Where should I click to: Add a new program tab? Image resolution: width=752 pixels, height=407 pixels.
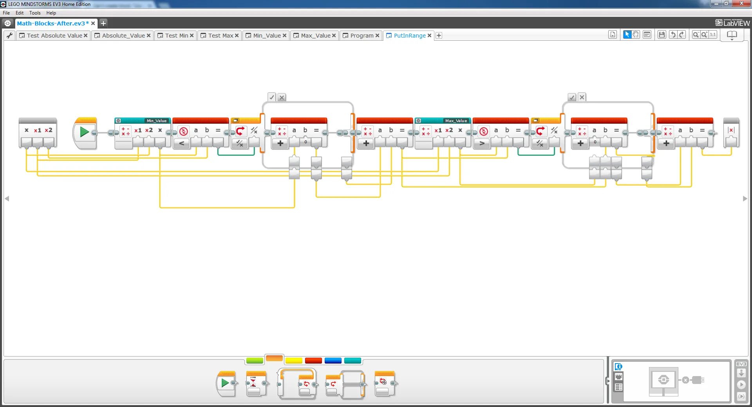[x=439, y=36]
